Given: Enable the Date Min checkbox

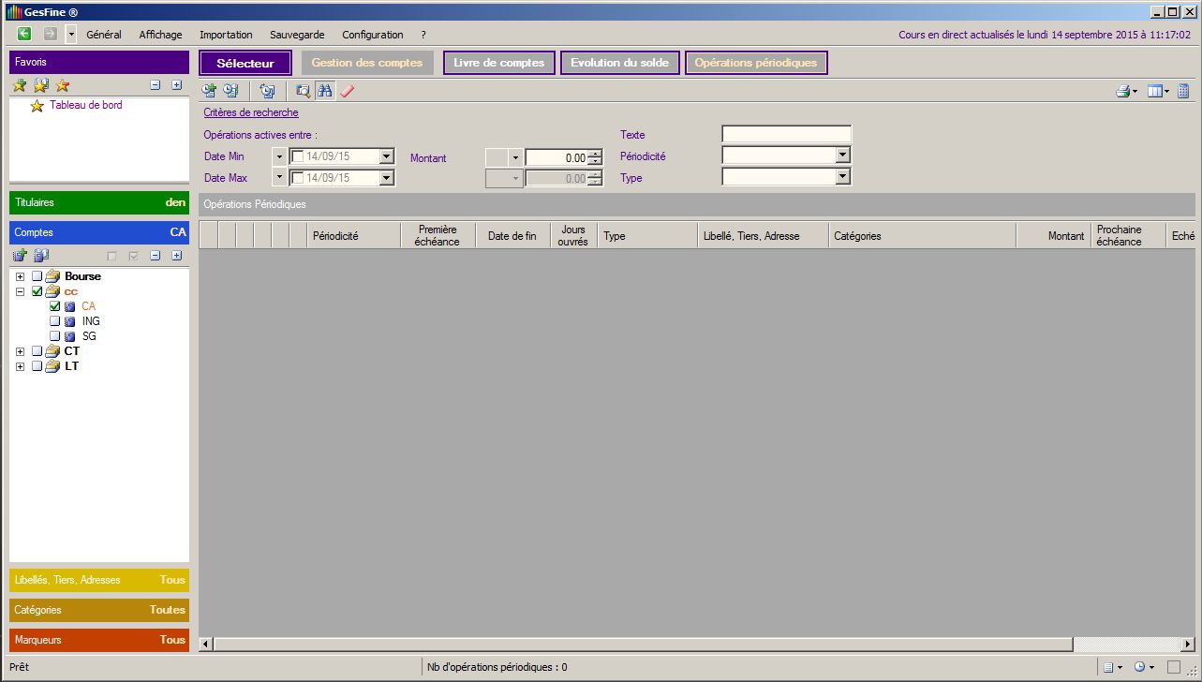Looking at the screenshot, I should 298,156.
